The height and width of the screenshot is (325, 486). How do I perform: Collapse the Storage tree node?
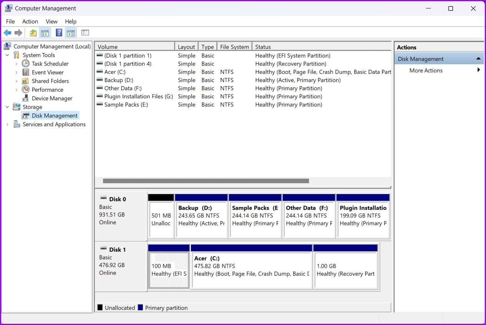(7, 107)
